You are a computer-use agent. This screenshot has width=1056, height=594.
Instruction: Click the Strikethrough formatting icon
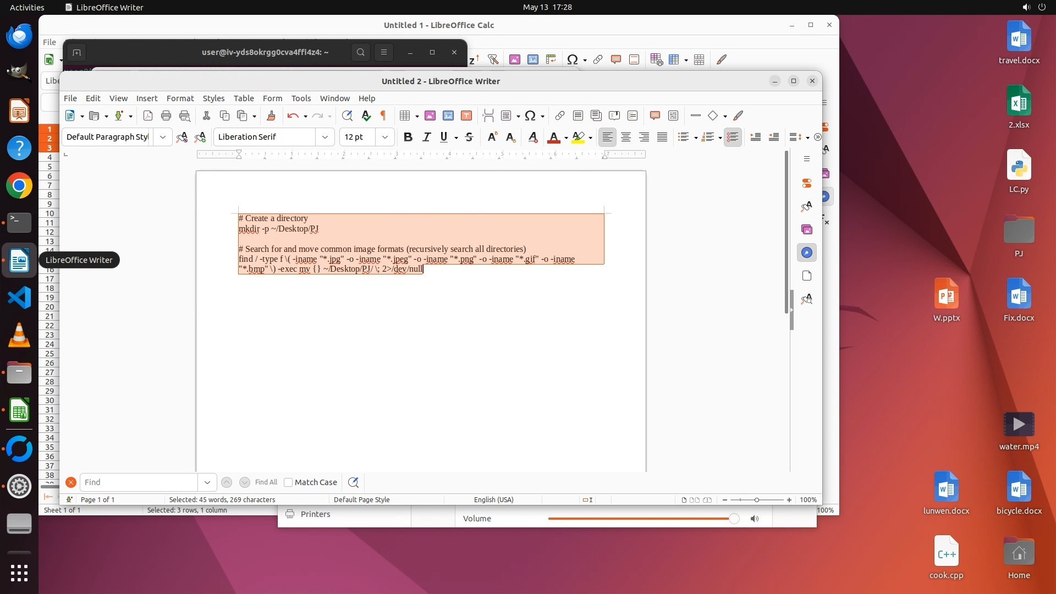point(469,137)
